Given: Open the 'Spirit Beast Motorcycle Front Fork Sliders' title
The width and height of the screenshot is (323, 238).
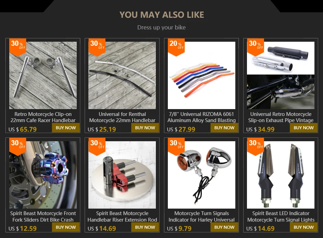Looking at the screenshot, I should (43, 216).
